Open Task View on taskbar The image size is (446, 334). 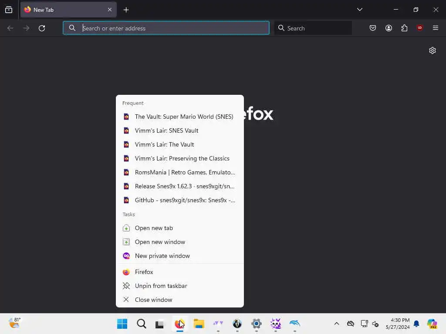tap(159, 324)
